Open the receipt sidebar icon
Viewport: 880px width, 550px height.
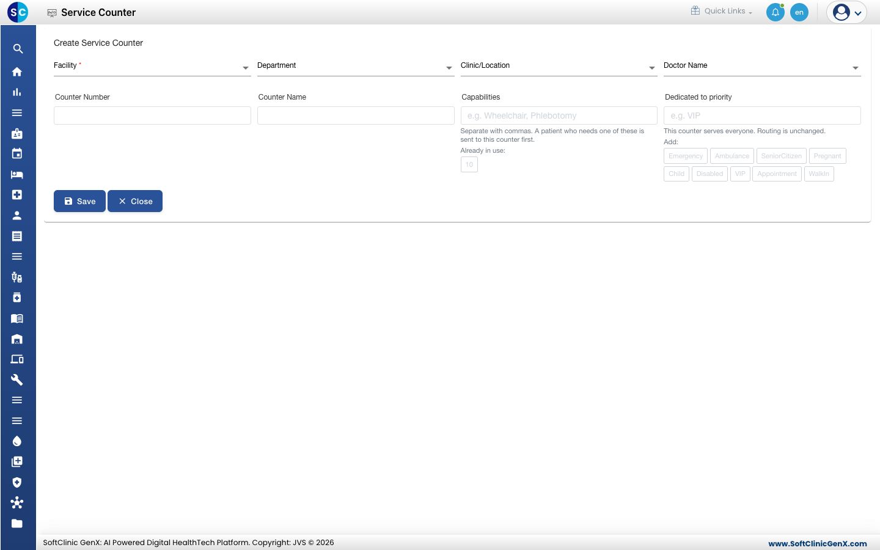(x=17, y=236)
